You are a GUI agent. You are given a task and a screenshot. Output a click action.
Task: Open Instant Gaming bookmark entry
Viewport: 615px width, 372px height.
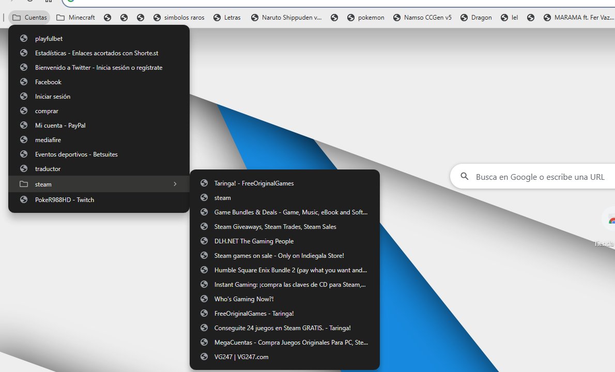285,285
